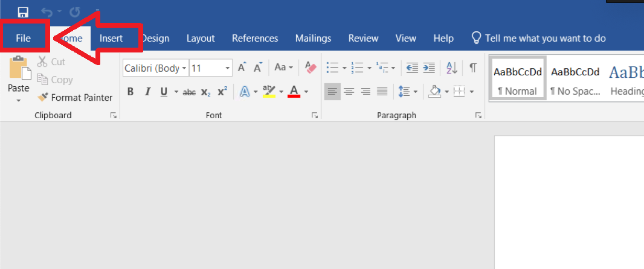644x269 pixels.
Task: Toggle Bold formatting
Action: (130, 92)
